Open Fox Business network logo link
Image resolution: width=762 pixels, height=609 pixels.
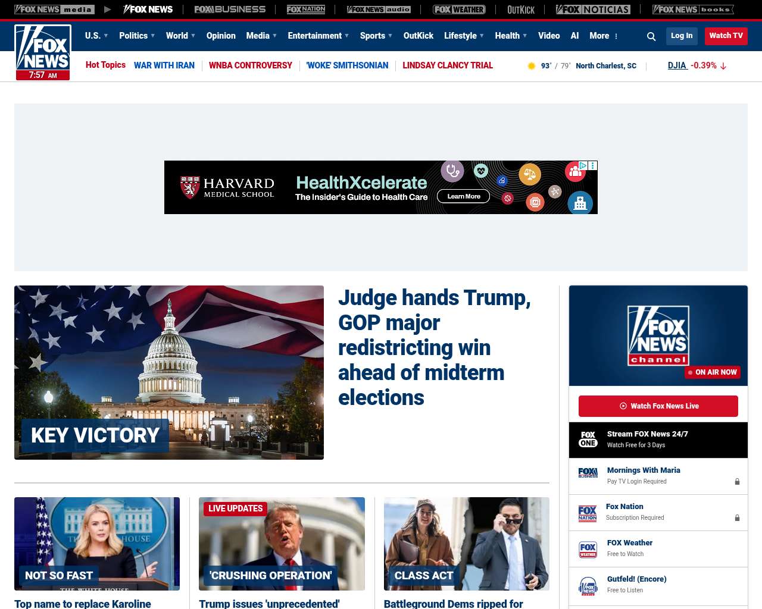230,10
